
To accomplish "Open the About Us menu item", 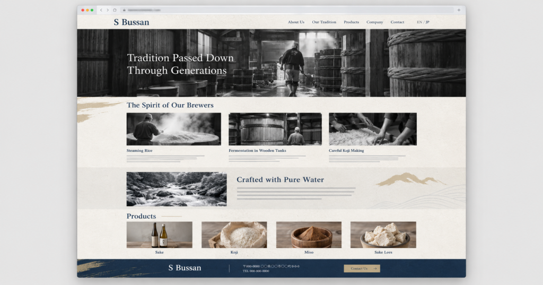I will click(296, 22).
